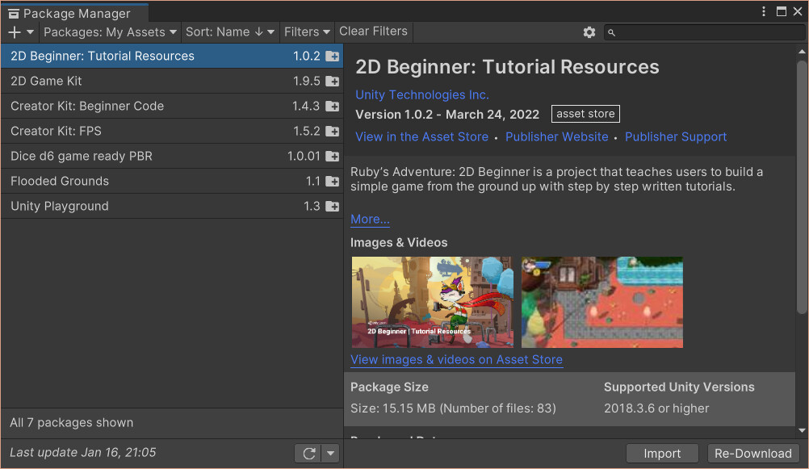Open the settings gear icon
Screen dimensions: 809x469
[589, 32]
